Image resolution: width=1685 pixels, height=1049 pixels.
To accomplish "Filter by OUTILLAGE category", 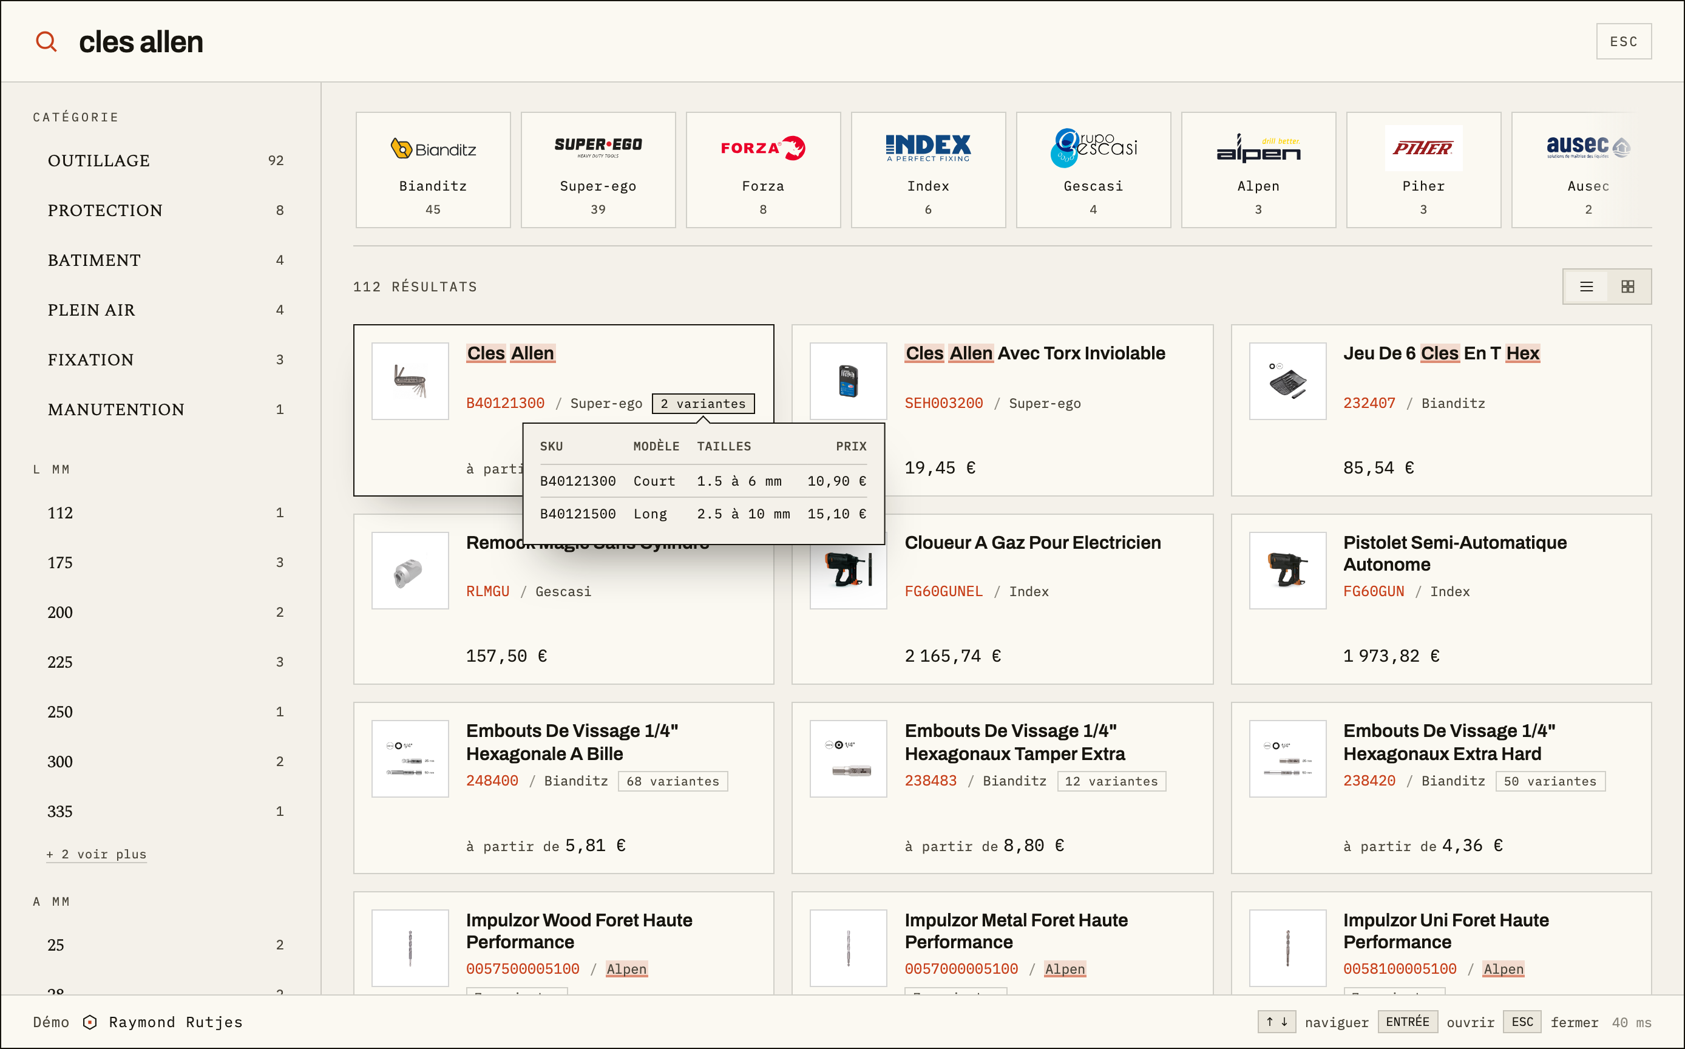I will (x=165, y=160).
